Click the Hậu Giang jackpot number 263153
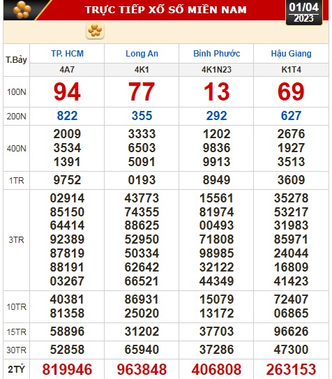Screen dimensions: 332x379 pos(291,369)
